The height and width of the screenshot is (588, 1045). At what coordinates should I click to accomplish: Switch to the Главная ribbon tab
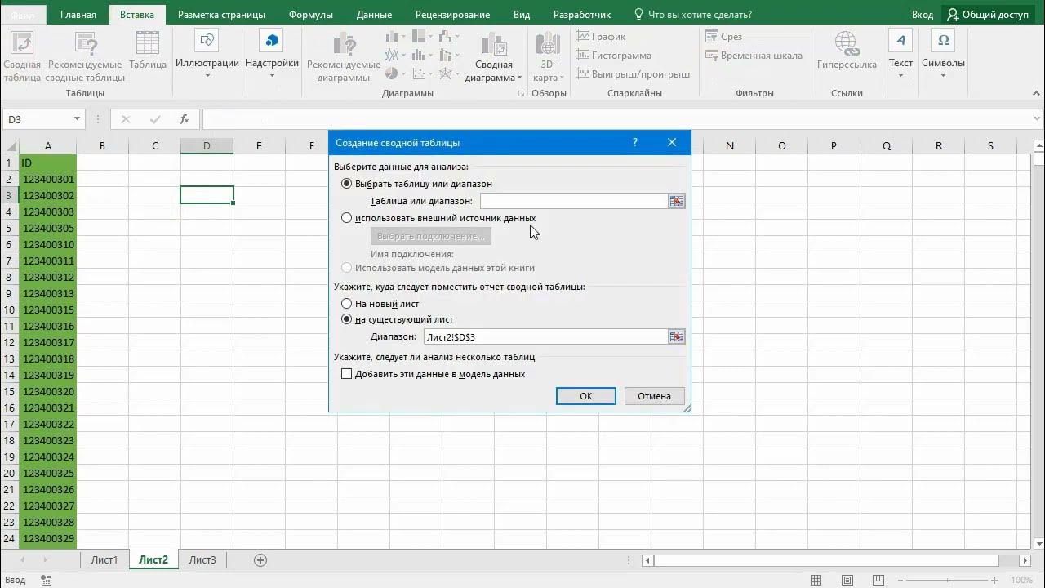(x=78, y=15)
